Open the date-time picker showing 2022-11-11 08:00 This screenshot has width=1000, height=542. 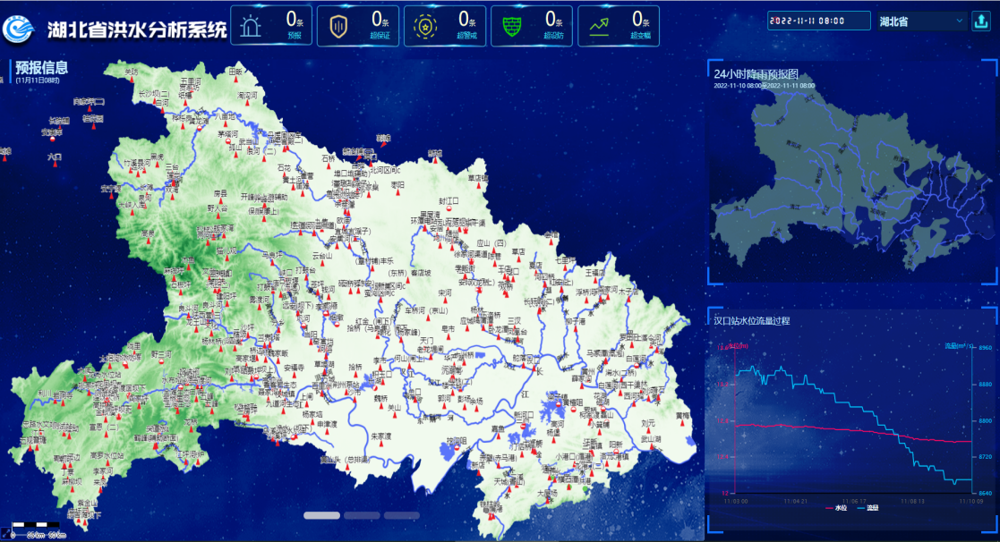point(818,21)
